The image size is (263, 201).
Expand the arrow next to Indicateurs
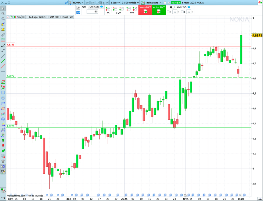tap(161, 3)
